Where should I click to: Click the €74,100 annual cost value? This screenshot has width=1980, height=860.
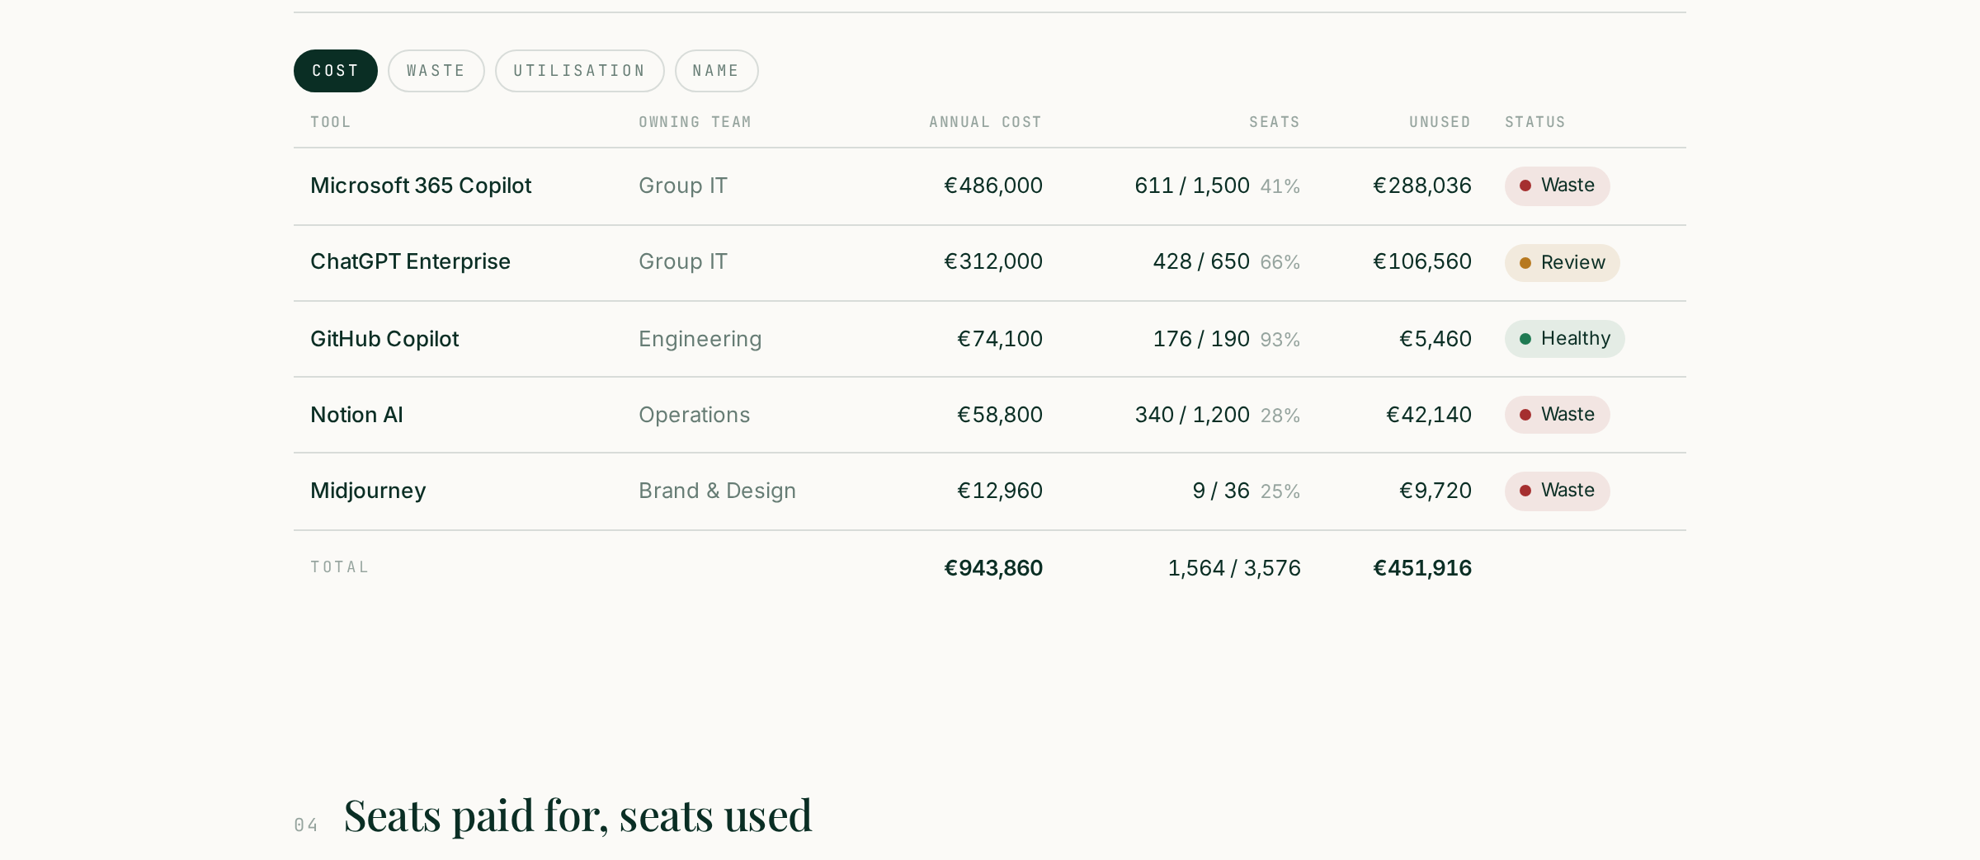tap(1000, 339)
